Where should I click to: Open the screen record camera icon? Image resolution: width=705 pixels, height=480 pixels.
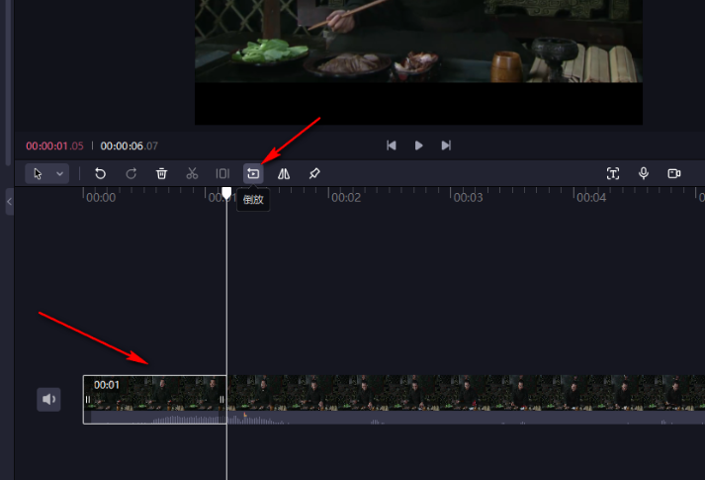click(674, 173)
